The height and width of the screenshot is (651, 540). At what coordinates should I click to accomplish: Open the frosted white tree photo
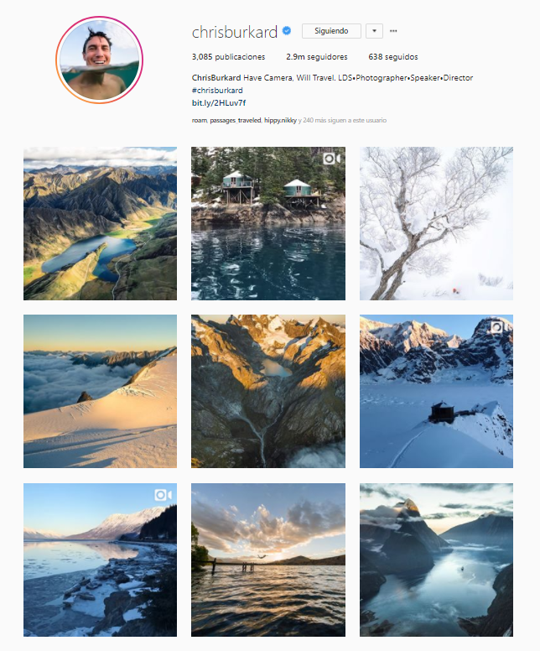coord(436,223)
